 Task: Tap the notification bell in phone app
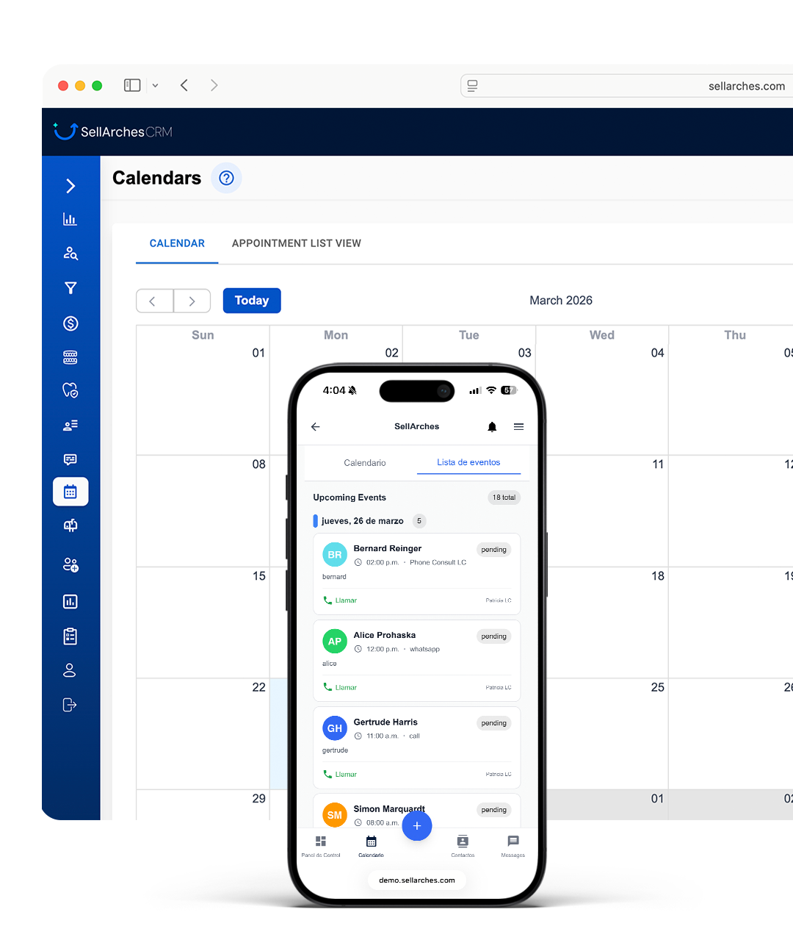(492, 426)
